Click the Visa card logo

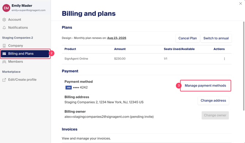click(68, 88)
